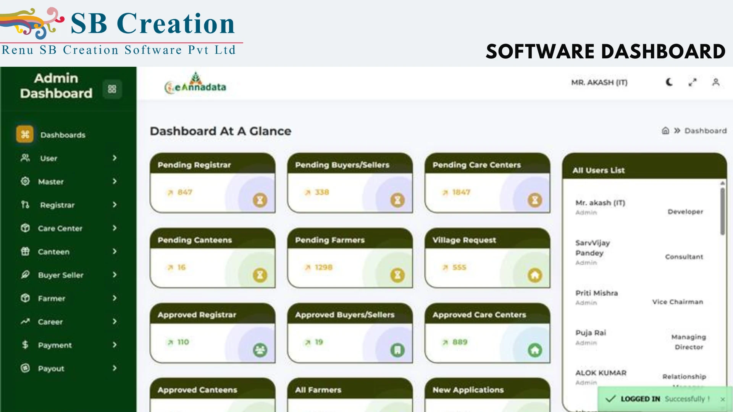
Task: Click the Registrar sidebar icon
Action: [x=25, y=205]
